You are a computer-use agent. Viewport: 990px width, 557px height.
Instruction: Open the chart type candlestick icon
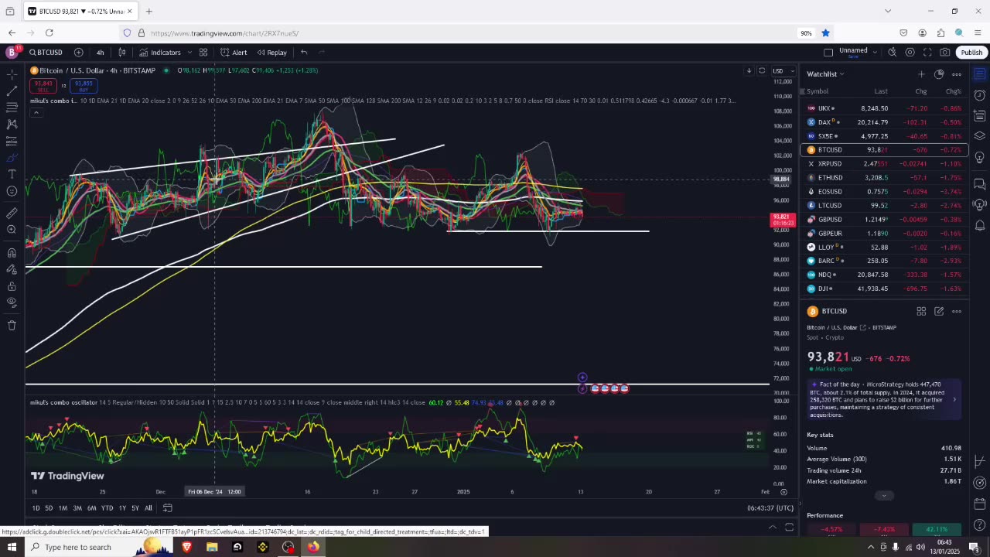coord(121,53)
